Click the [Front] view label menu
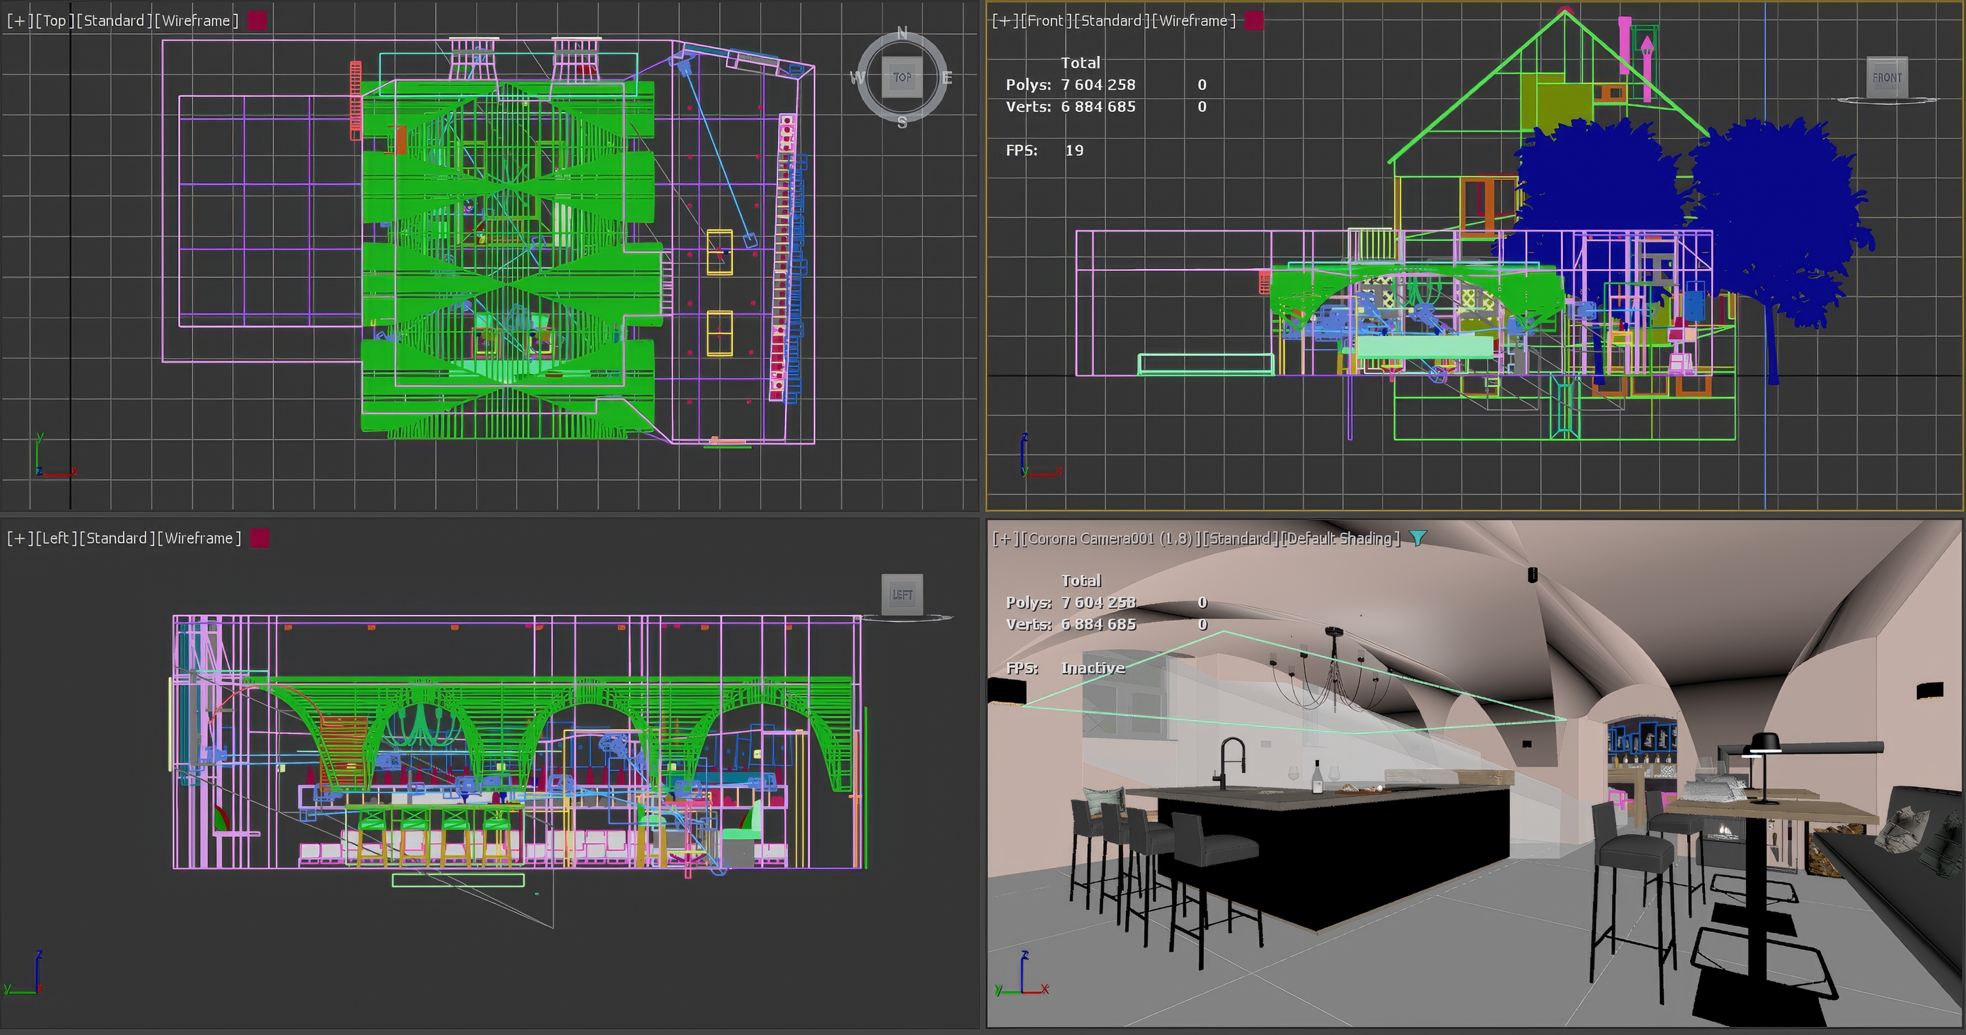1966x1035 pixels. 1046,21
